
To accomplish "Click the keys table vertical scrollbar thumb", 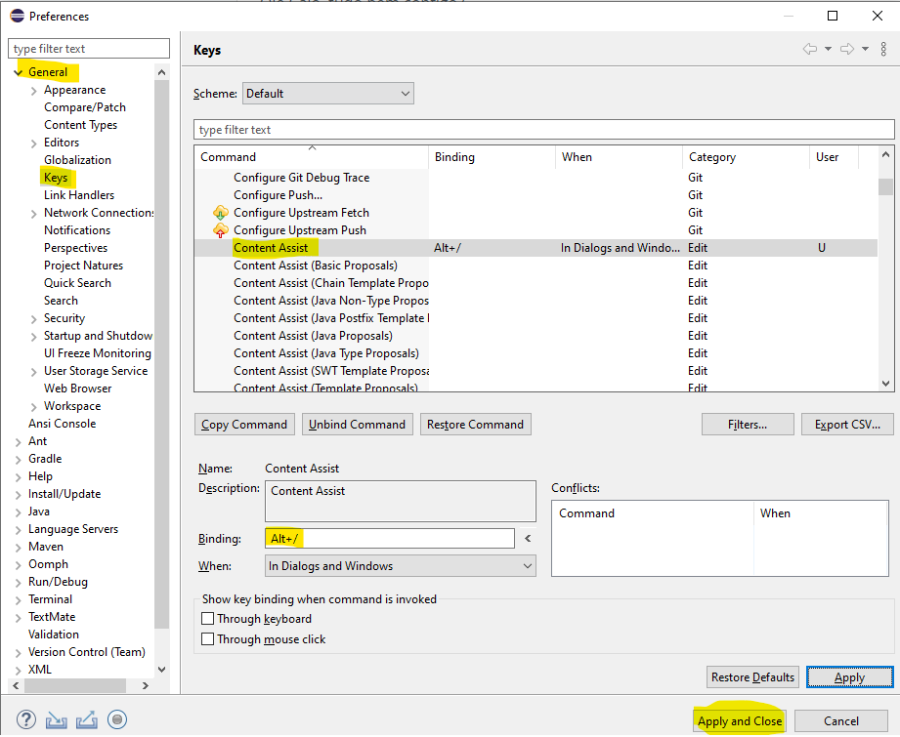I will pyautogui.click(x=885, y=186).
